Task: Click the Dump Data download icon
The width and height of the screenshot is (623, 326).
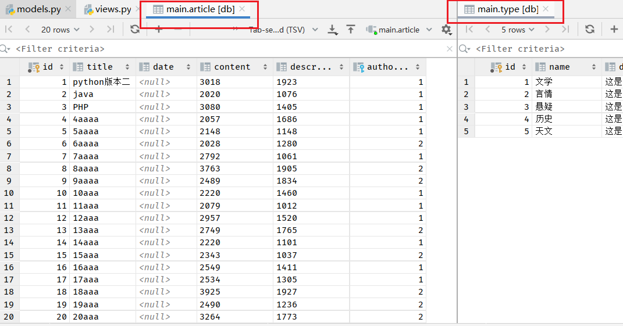Action: tap(332, 30)
